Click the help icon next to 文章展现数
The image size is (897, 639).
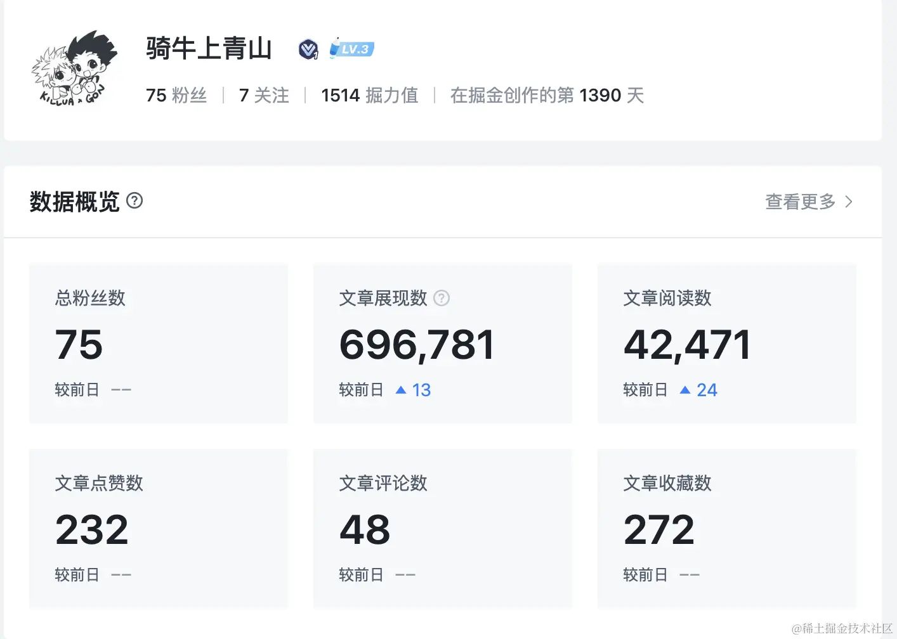[442, 298]
